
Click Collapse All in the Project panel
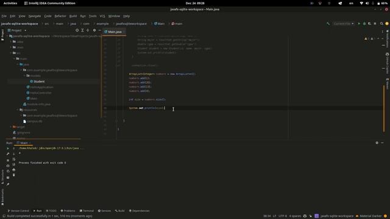pos(88,30)
